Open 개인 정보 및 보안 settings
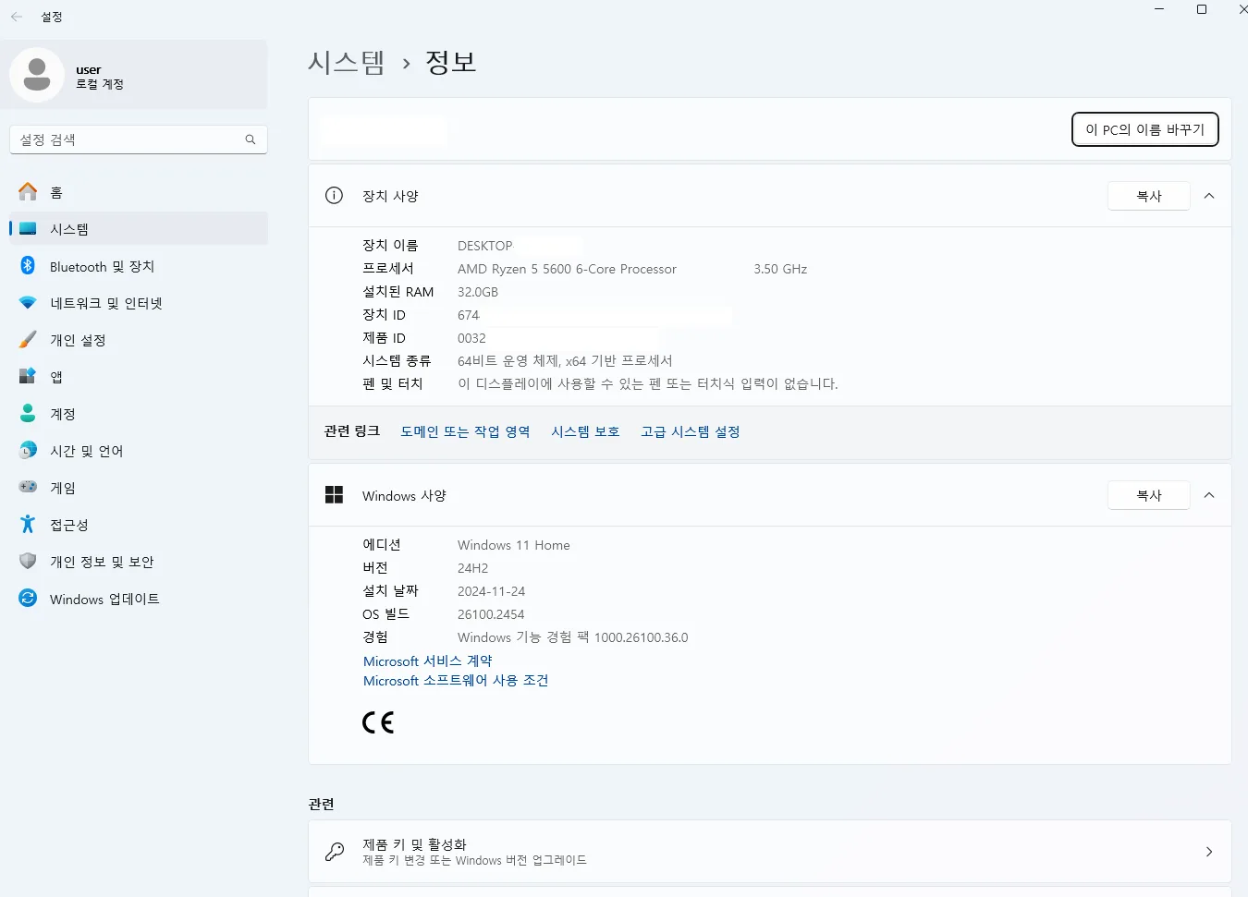Image resolution: width=1248 pixels, height=897 pixels. [x=139, y=562]
